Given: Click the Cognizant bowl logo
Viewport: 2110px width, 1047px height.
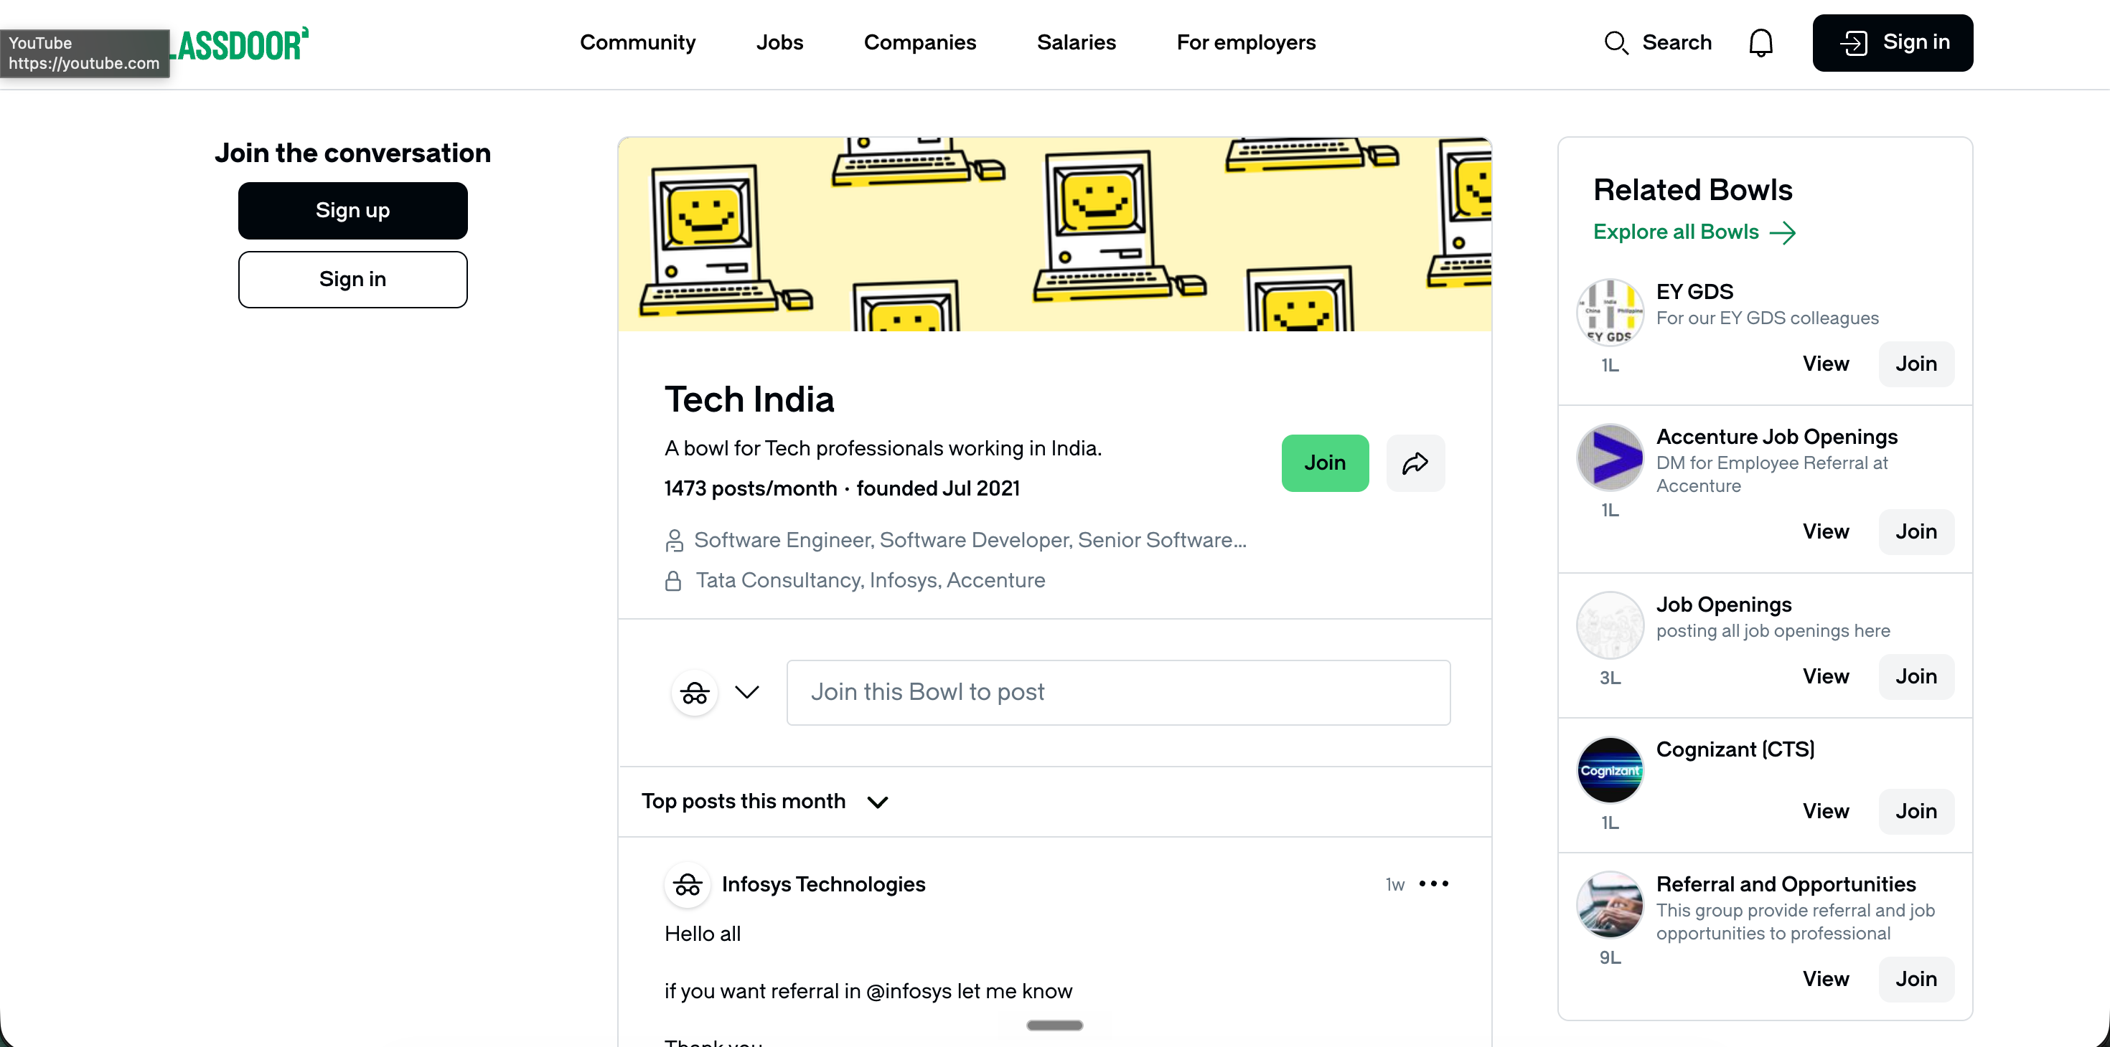Looking at the screenshot, I should point(1610,770).
